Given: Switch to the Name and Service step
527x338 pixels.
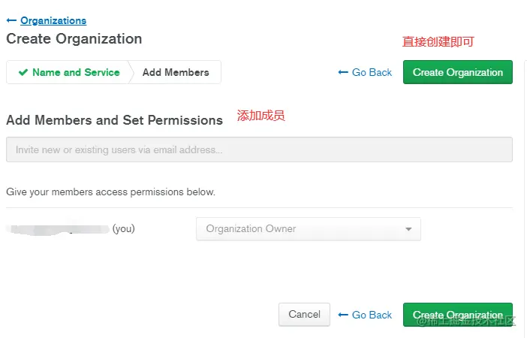Looking at the screenshot, I should pos(75,73).
